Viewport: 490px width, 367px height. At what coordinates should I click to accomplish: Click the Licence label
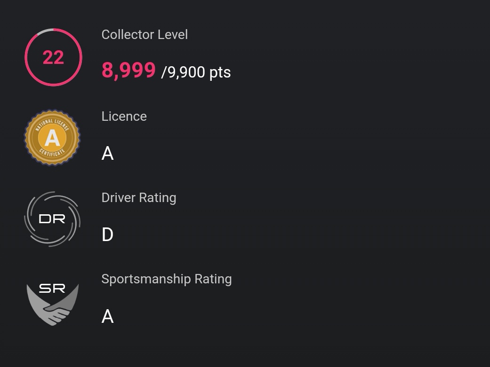(124, 117)
